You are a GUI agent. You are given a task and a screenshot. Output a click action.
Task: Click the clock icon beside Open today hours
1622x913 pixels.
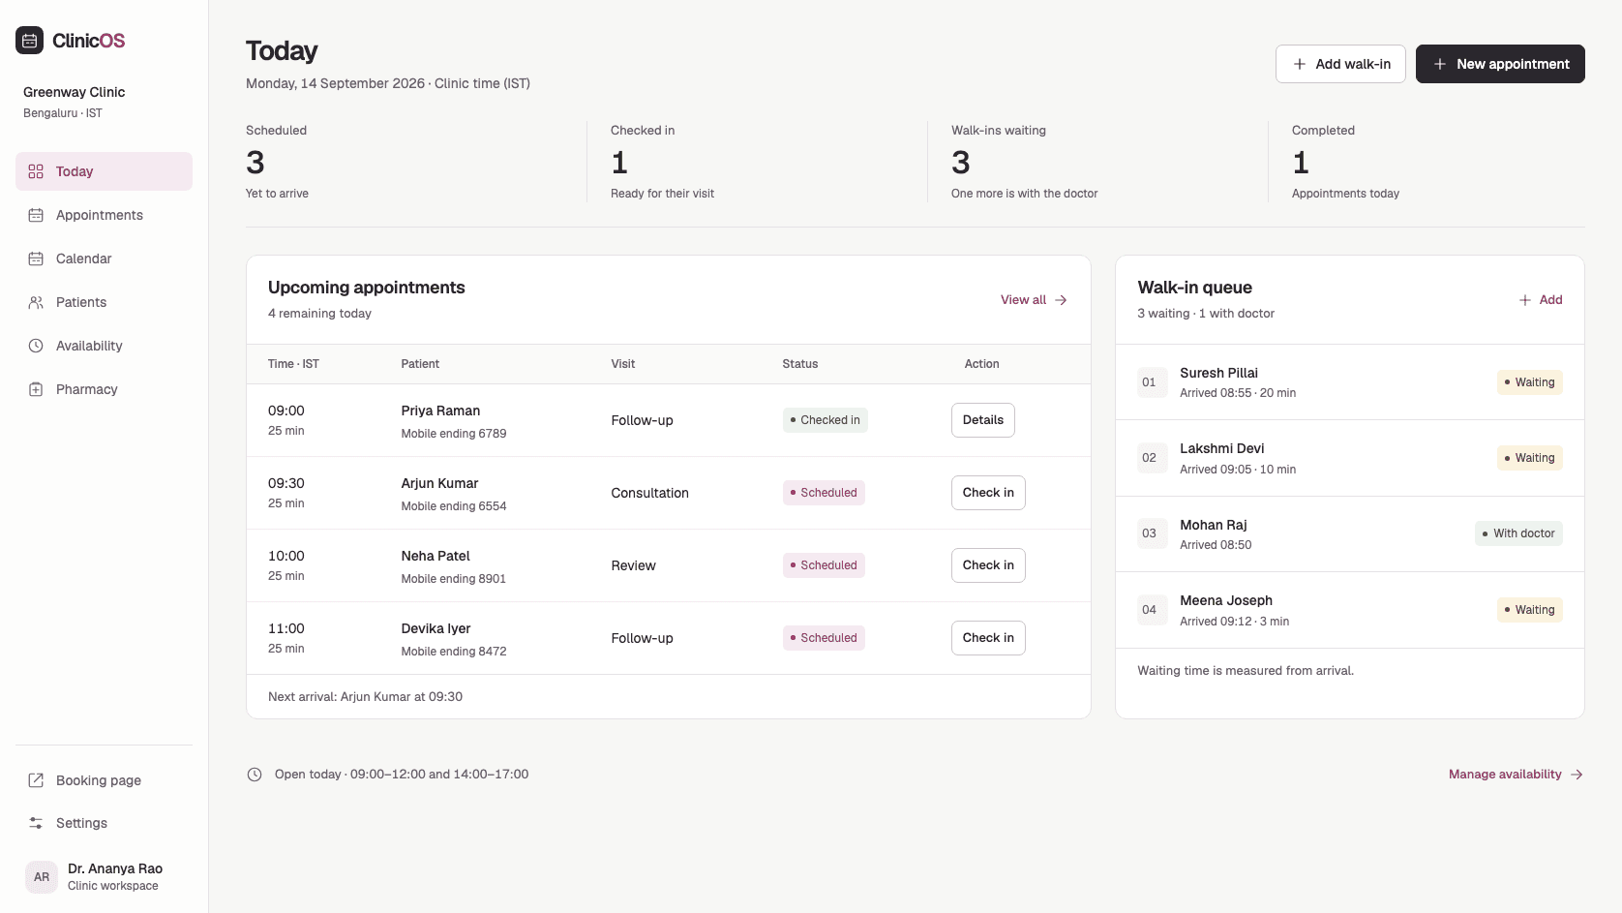tap(255, 775)
